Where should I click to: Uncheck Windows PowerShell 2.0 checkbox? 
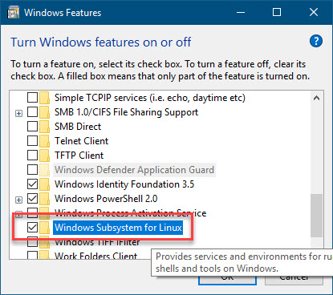[x=32, y=199]
